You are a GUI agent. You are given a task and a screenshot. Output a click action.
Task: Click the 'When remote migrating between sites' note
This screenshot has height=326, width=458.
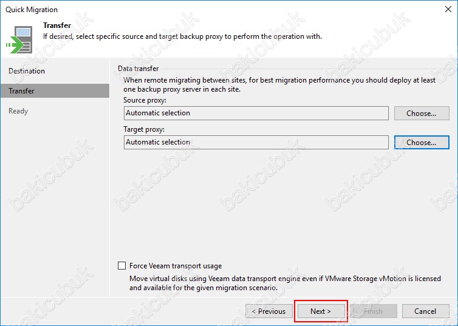(279, 84)
